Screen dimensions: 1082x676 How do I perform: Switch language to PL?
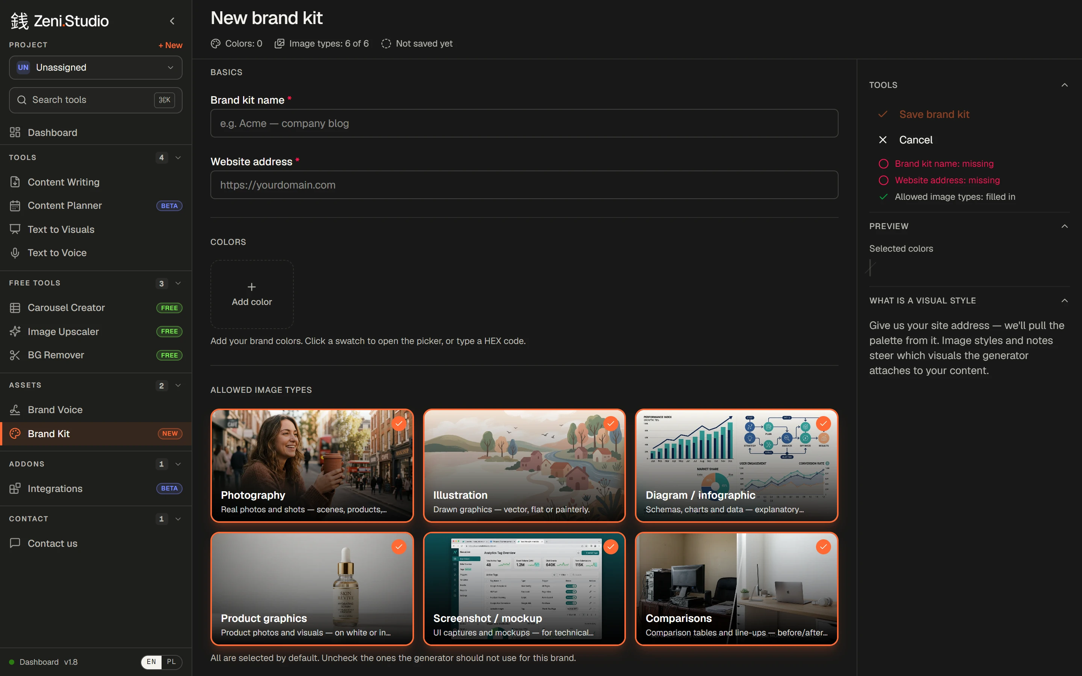171,662
